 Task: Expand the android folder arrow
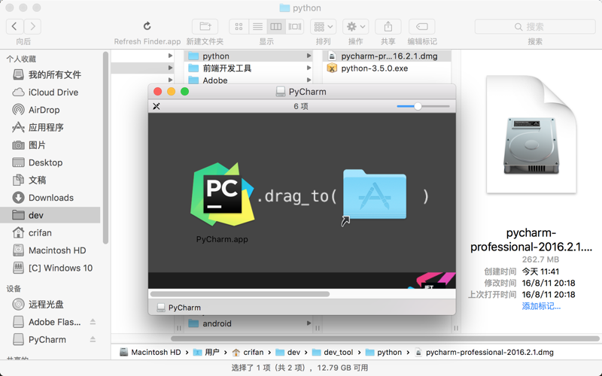coord(309,323)
